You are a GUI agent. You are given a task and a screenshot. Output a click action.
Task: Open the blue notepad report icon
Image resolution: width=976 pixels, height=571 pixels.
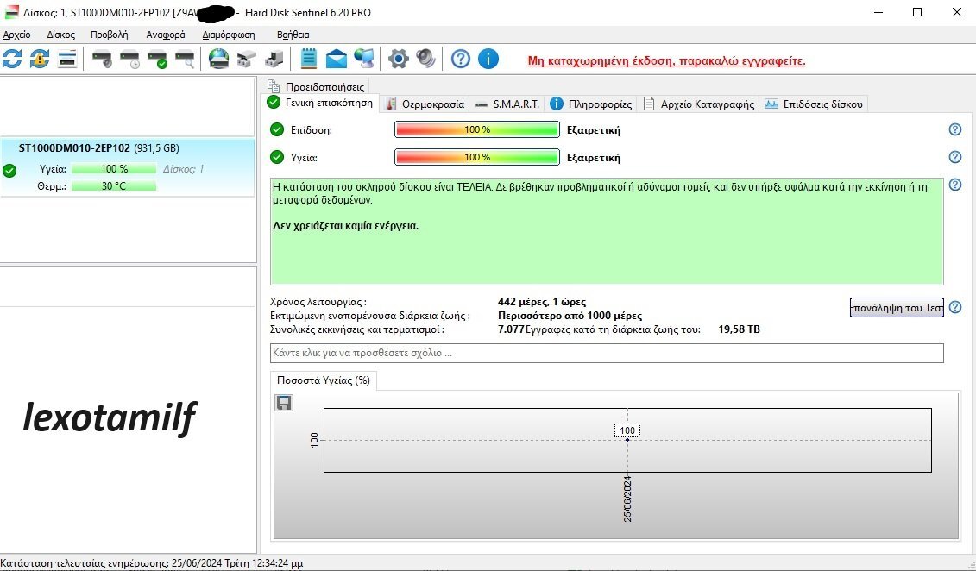point(309,60)
